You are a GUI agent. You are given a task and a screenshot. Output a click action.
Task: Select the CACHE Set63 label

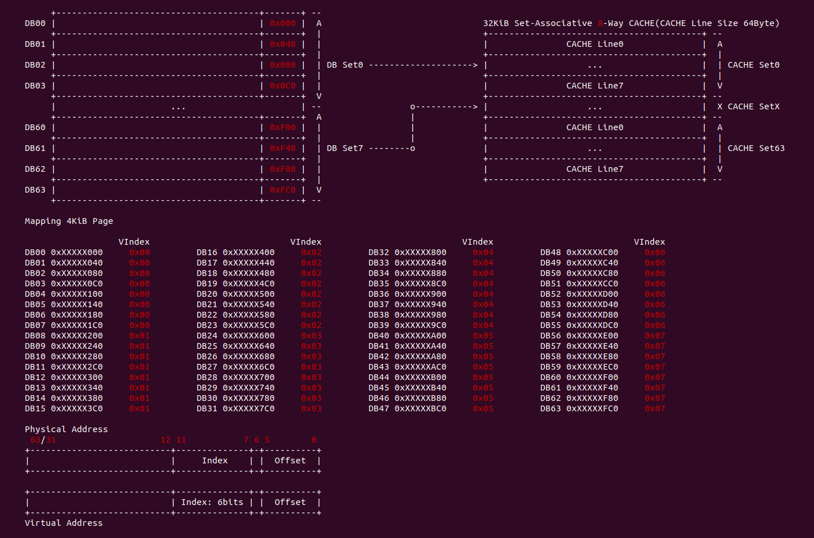pyautogui.click(x=756, y=149)
